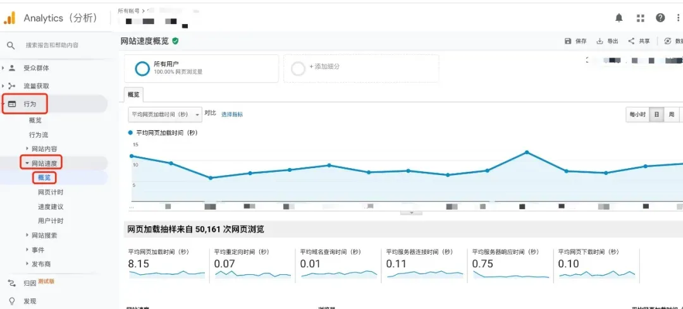Click the peak data point on chart

click(x=527, y=152)
